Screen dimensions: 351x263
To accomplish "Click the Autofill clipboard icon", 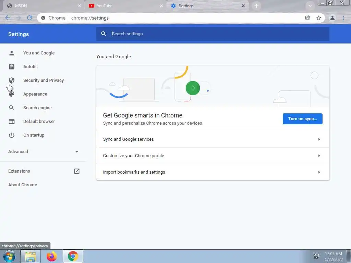I will point(12,67).
